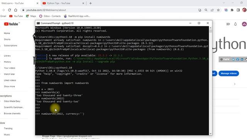Open the YouTube account avatar
Viewport: 247px width, 139px height.
[244, 24]
